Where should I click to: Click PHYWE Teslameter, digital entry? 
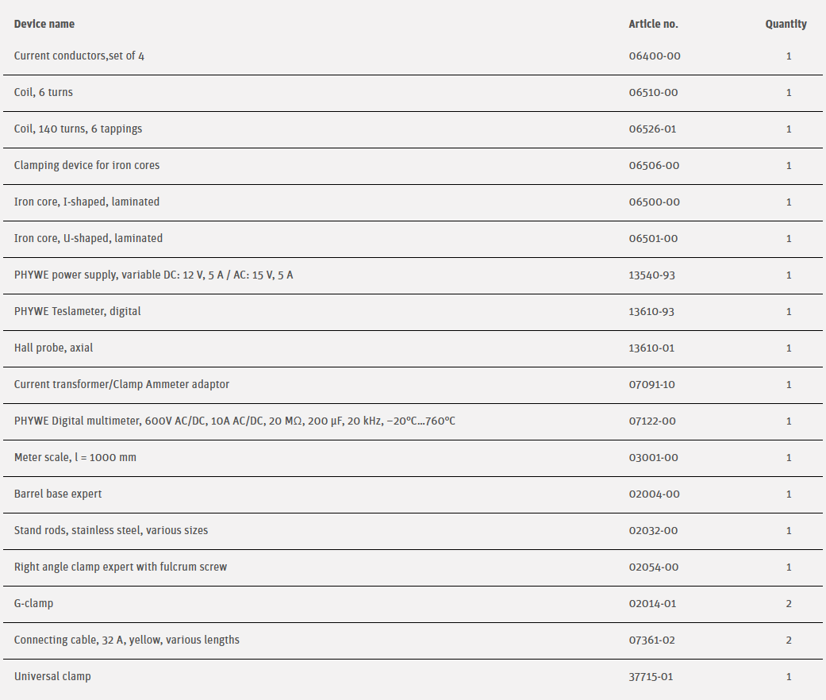[77, 312]
